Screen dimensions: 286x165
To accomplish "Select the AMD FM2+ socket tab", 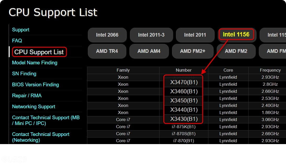I will [193, 51].
